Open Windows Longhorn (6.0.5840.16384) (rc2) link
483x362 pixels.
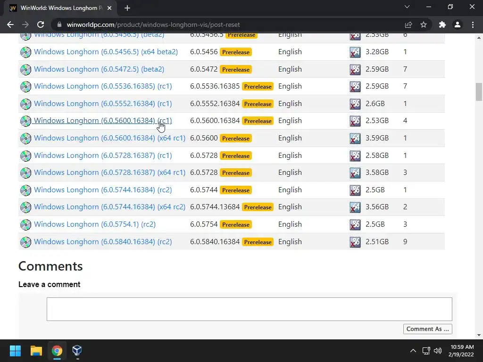[x=103, y=242]
